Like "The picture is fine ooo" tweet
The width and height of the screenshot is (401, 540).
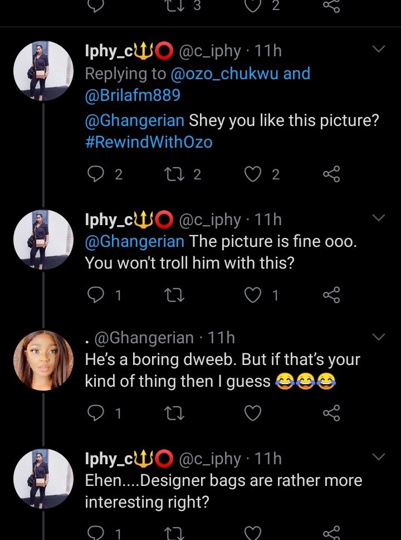[253, 295]
